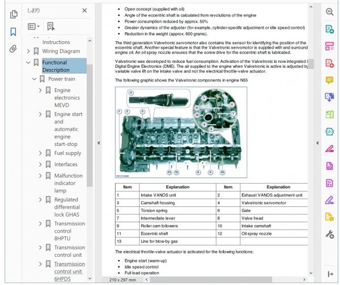Image resolution: width=340 pixels, height=285 pixels.
Task: Expand the Regulated differential lock GHAS bookmark
Action: click(40, 200)
